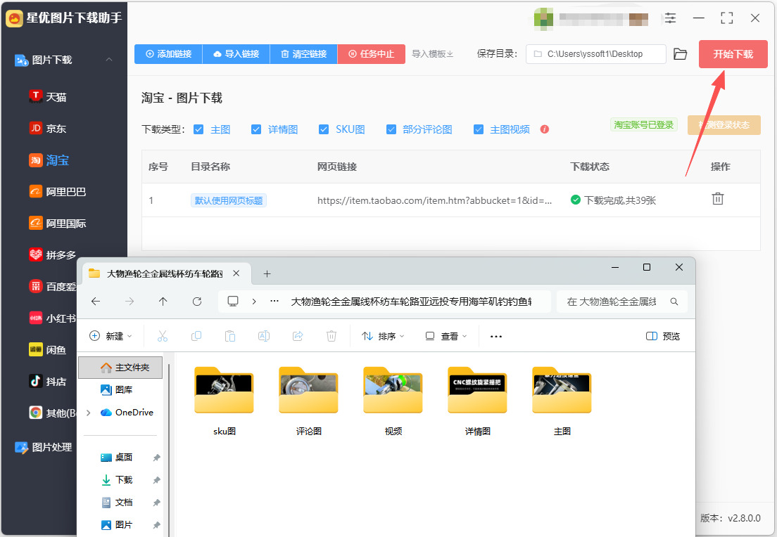Toggle the 详情图 checkbox
Image resolution: width=777 pixels, height=537 pixels.
255,129
